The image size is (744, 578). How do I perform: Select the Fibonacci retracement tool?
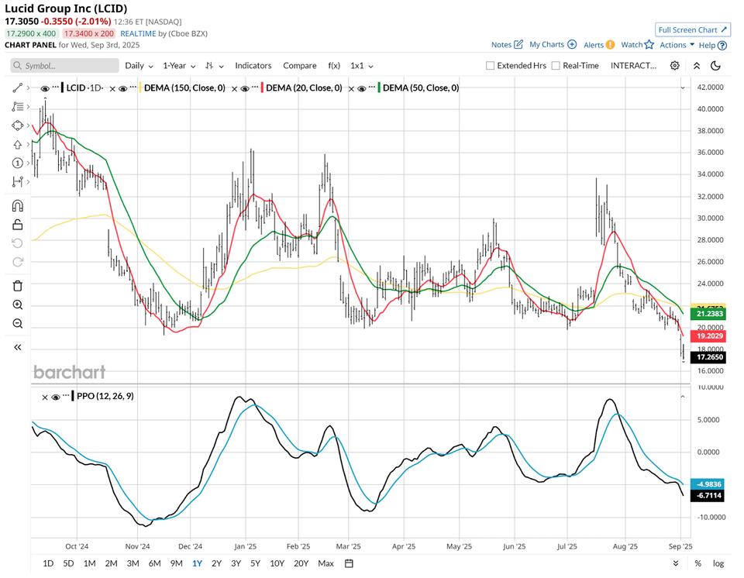click(18, 106)
